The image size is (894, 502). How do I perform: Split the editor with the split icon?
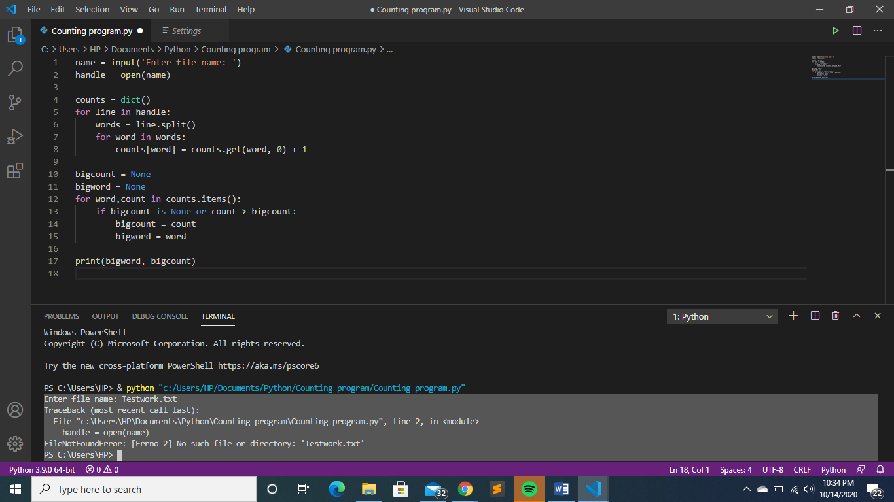[x=857, y=30]
